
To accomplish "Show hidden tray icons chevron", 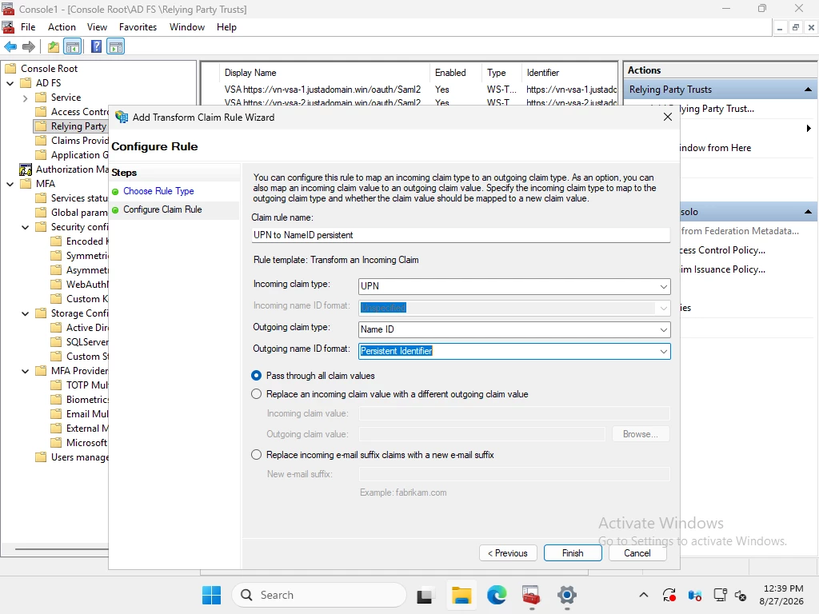I will pos(644,595).
